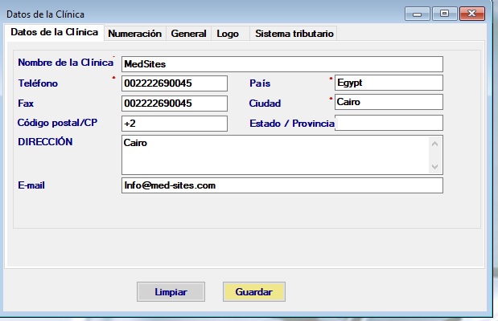Focus the E-mail input field
Screen dimensions: 498x321
[282, 185]
